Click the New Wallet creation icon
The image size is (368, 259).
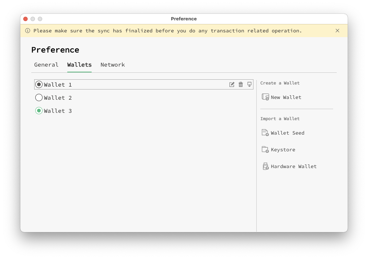[x=265, y=97]
